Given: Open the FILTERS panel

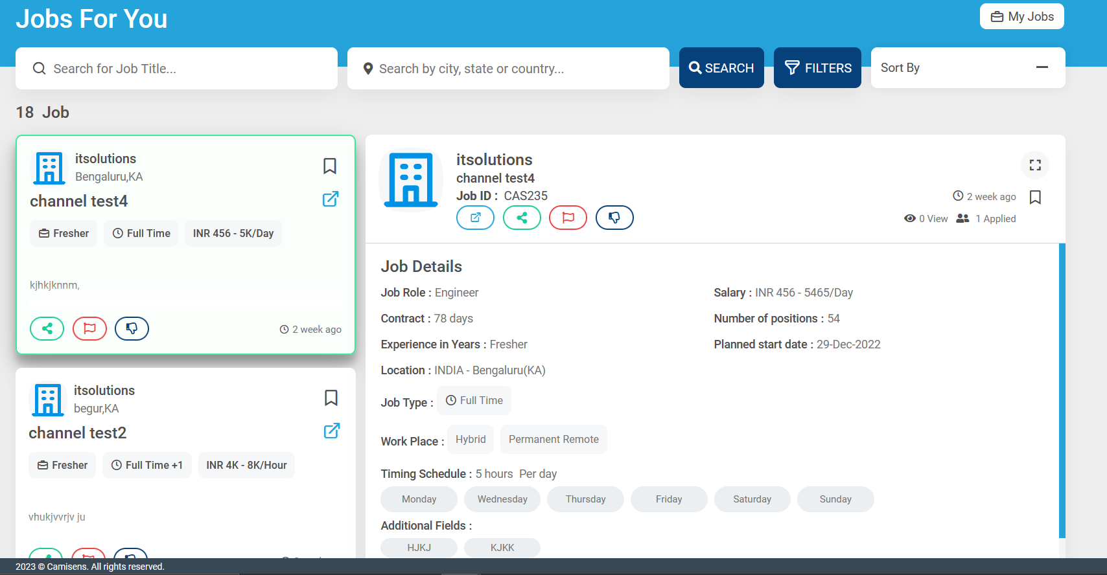Looking at the screenshot, I should point(817,68).
